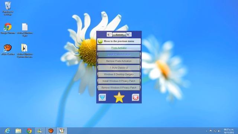The width and height of the screenshot is (238, 134).
Task: Select Install Pirate Activation
Action: pos(119,54)
